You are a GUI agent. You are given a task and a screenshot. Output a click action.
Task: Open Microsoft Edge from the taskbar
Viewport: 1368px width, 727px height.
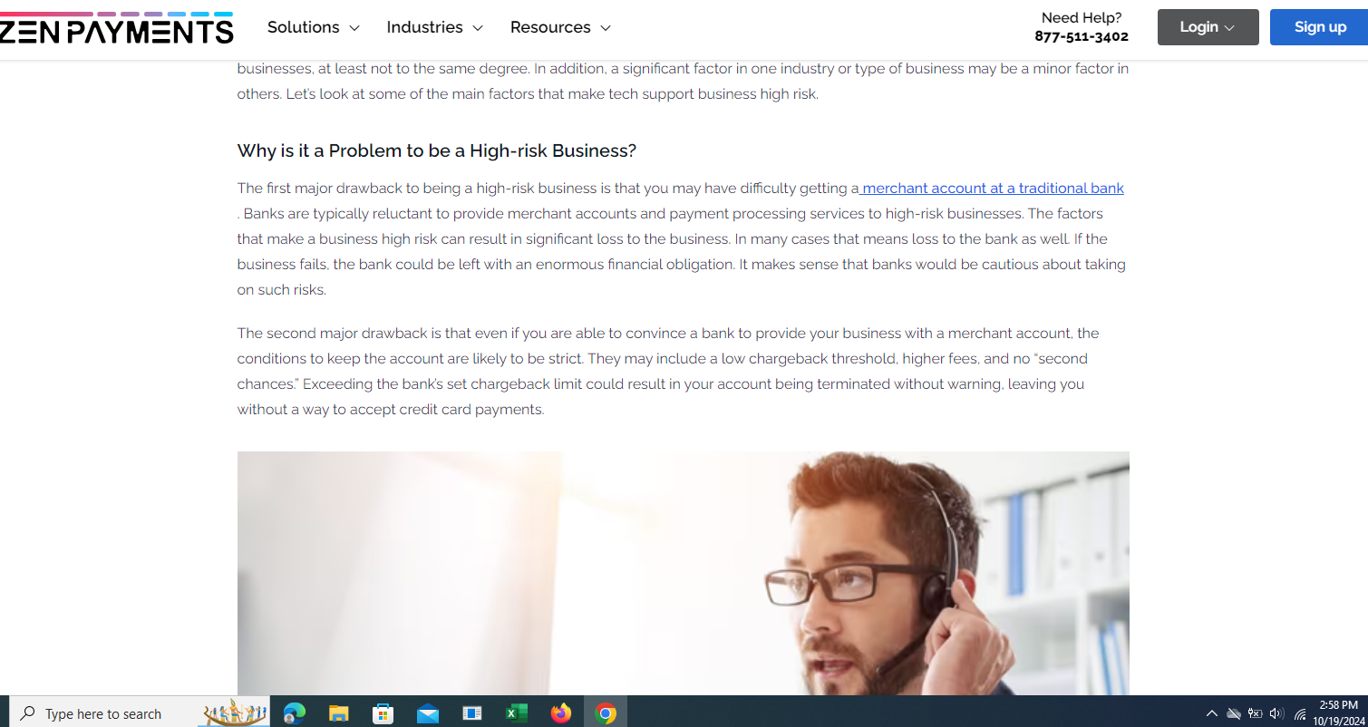coord(295,713)
